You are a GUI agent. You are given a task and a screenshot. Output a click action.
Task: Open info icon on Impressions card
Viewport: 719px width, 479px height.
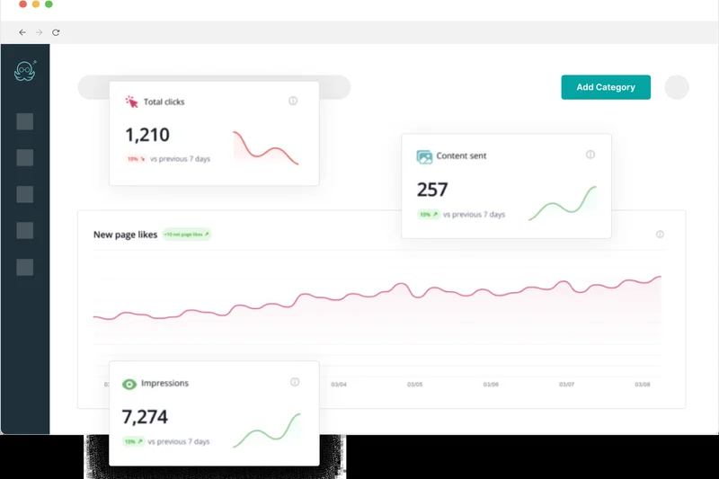pos(295,382)
